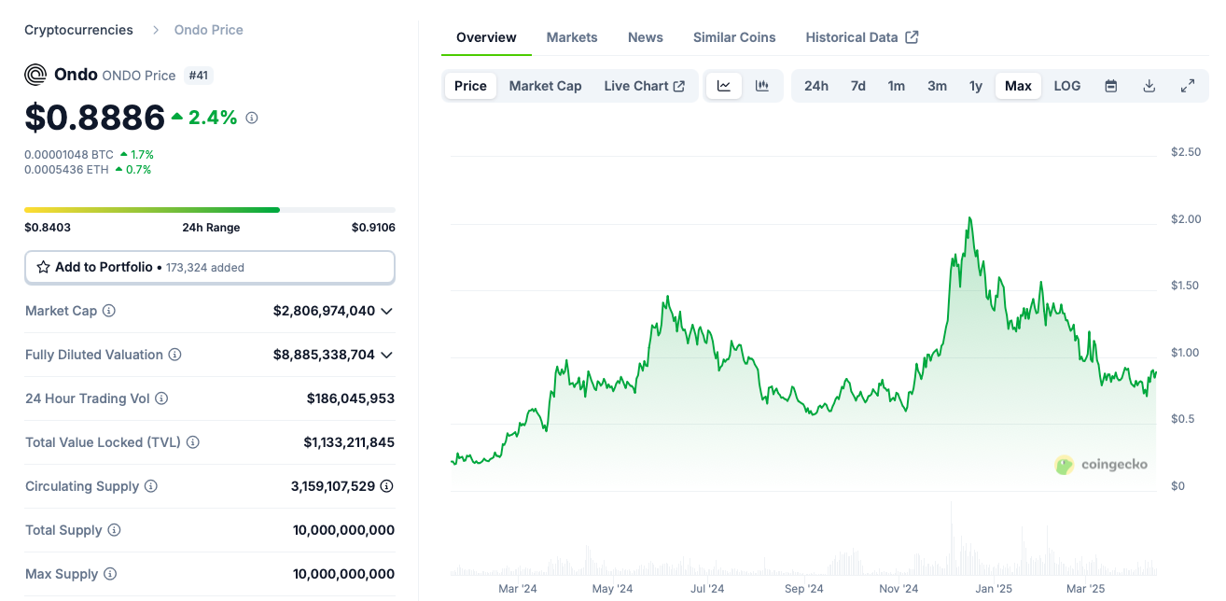Click Add to Portfolio button
This screenshot has height=601, width=1226.
pyautogui.click(x=210, y=267)
